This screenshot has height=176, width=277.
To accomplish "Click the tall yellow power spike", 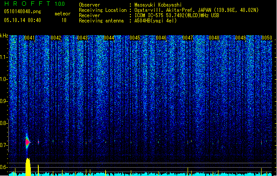I will [28, 167].
